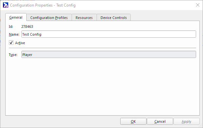203x128 pixels.
Task: Select the General tab
Action: click(16, 17)
